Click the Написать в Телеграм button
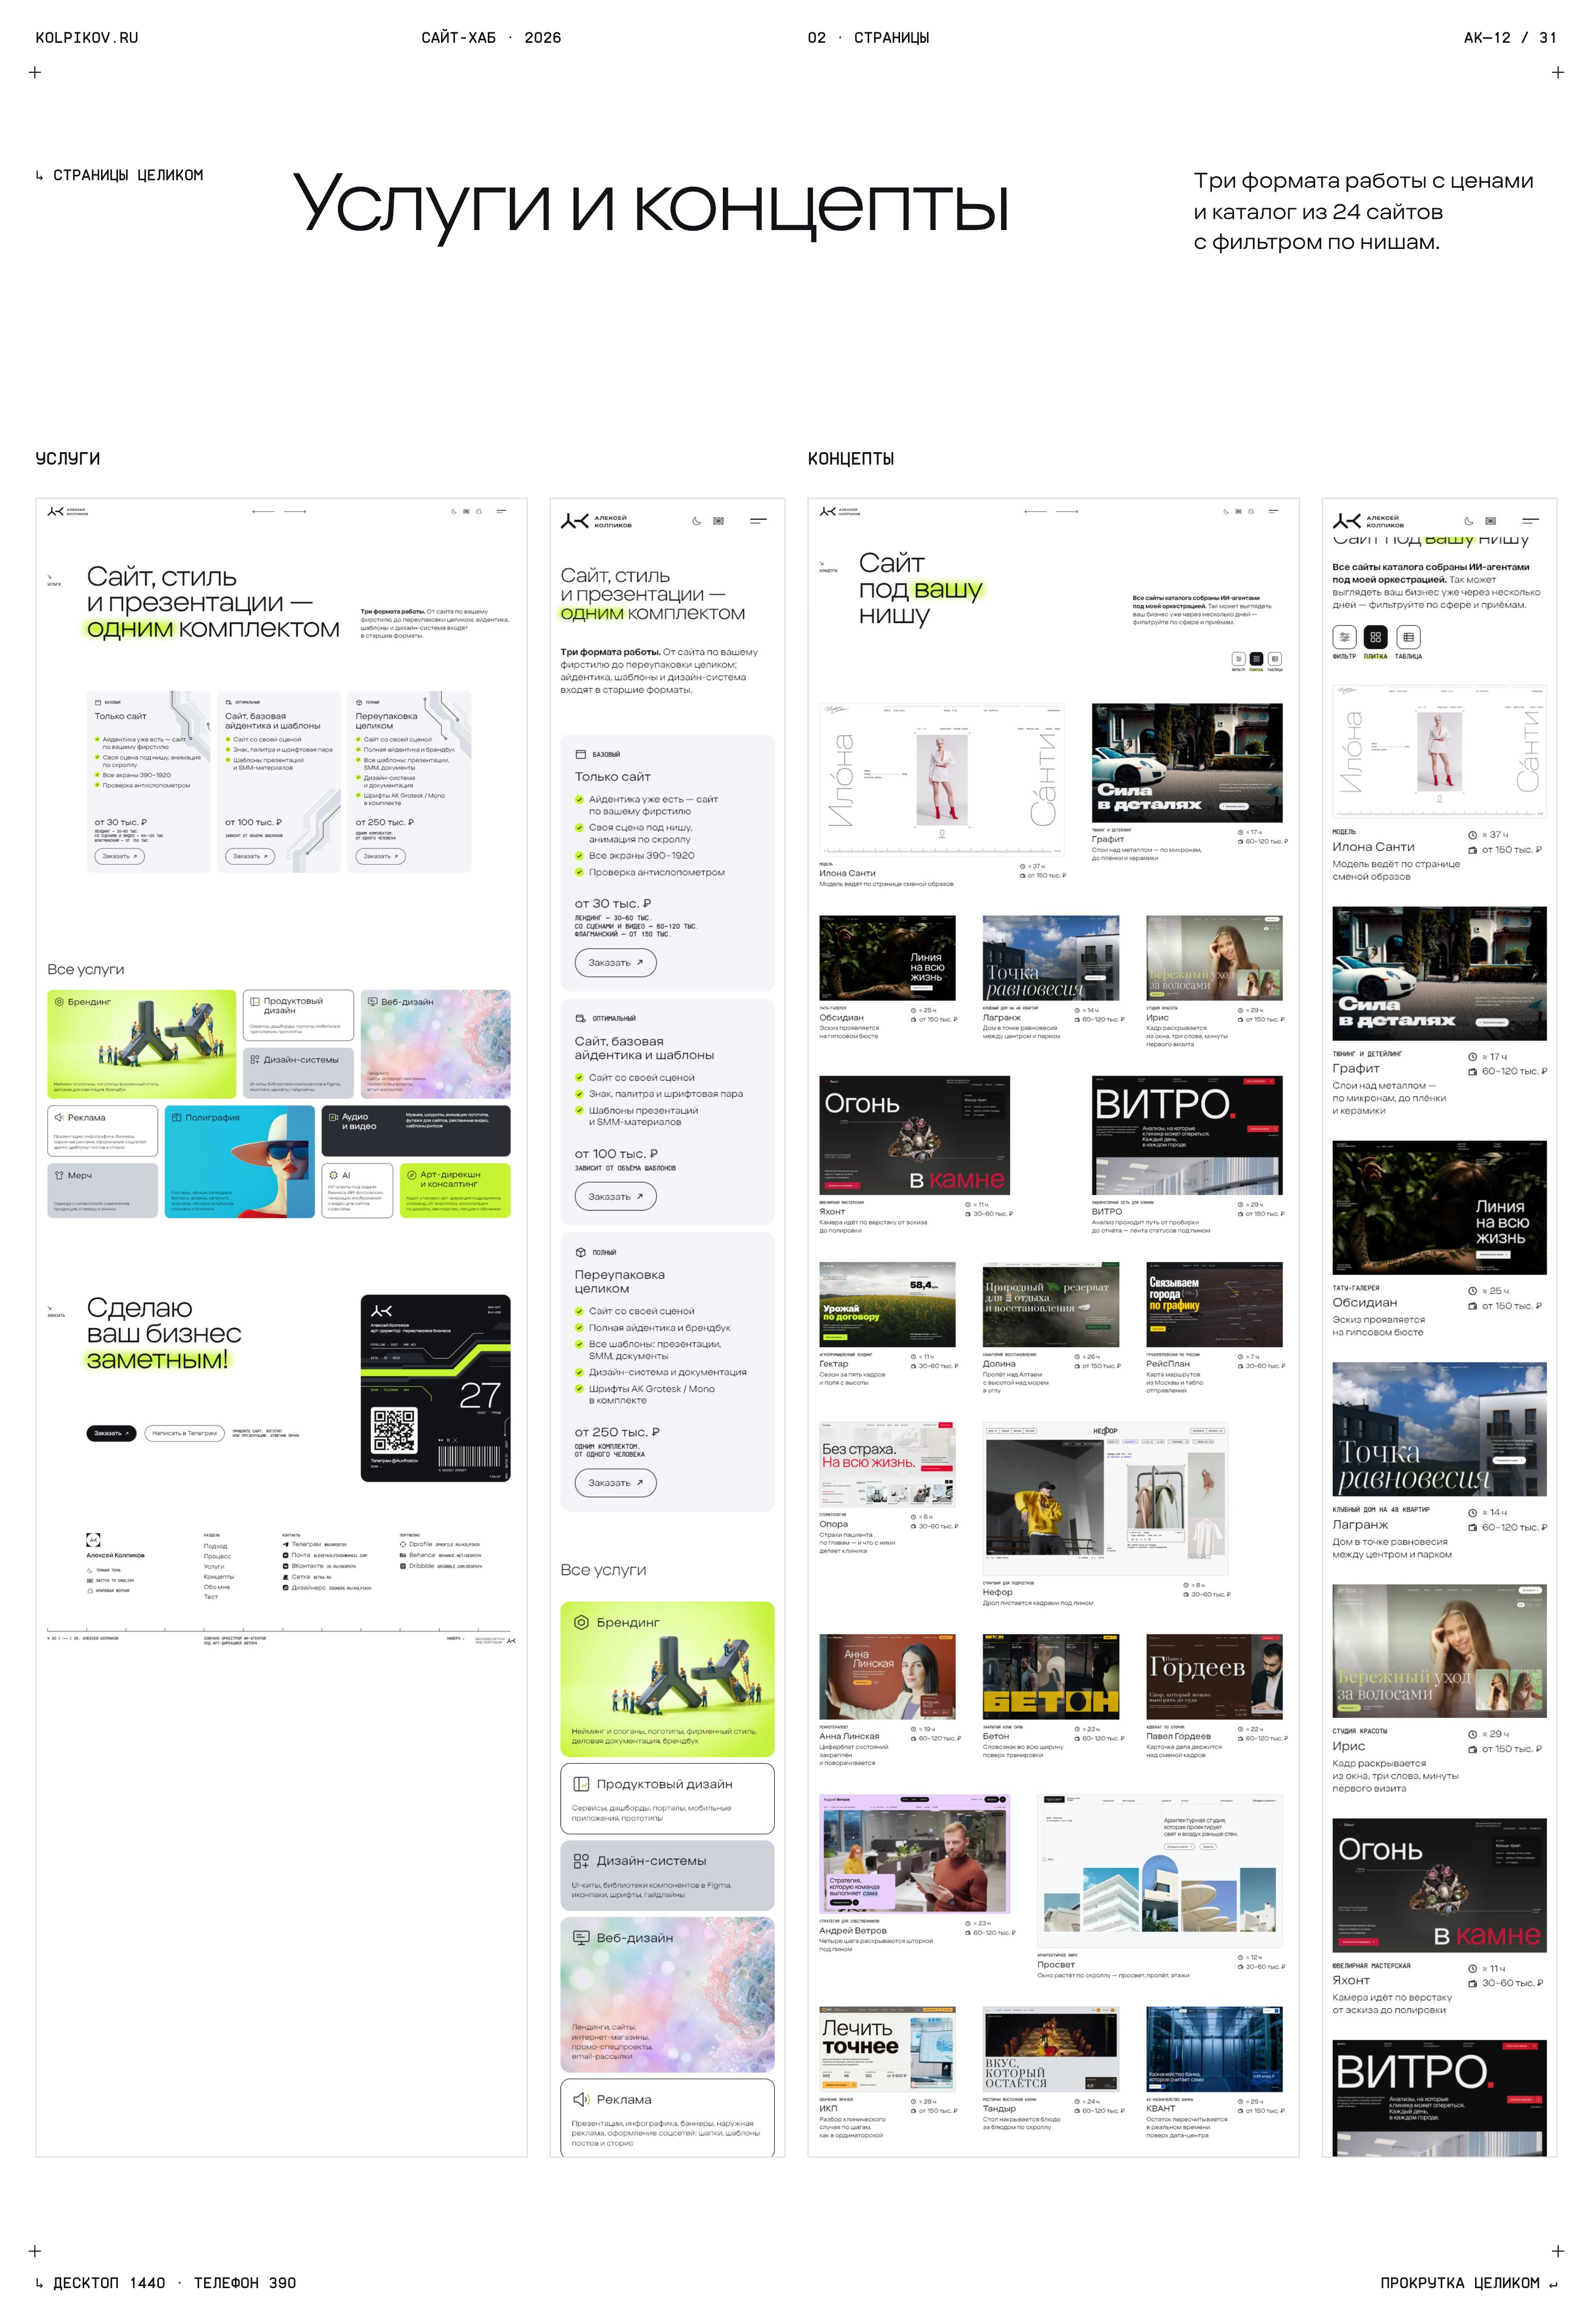The image size is (1593, 2324). pos(185,1433)
